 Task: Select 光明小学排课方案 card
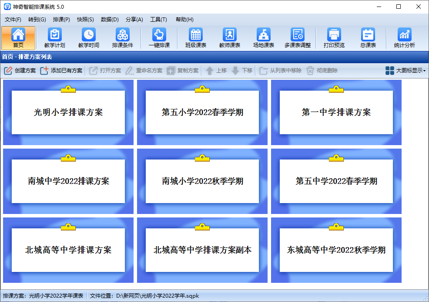pyautogui.click(x=68, y=112)
